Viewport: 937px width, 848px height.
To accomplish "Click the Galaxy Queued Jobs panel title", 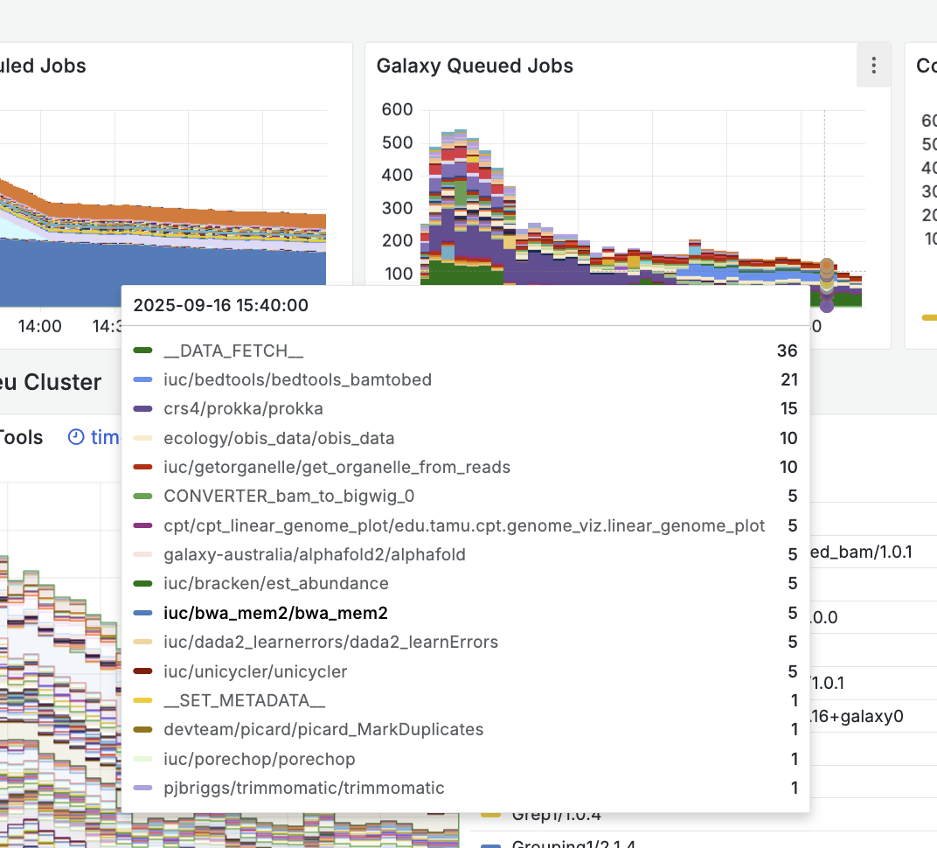I will tap(475, 66).
